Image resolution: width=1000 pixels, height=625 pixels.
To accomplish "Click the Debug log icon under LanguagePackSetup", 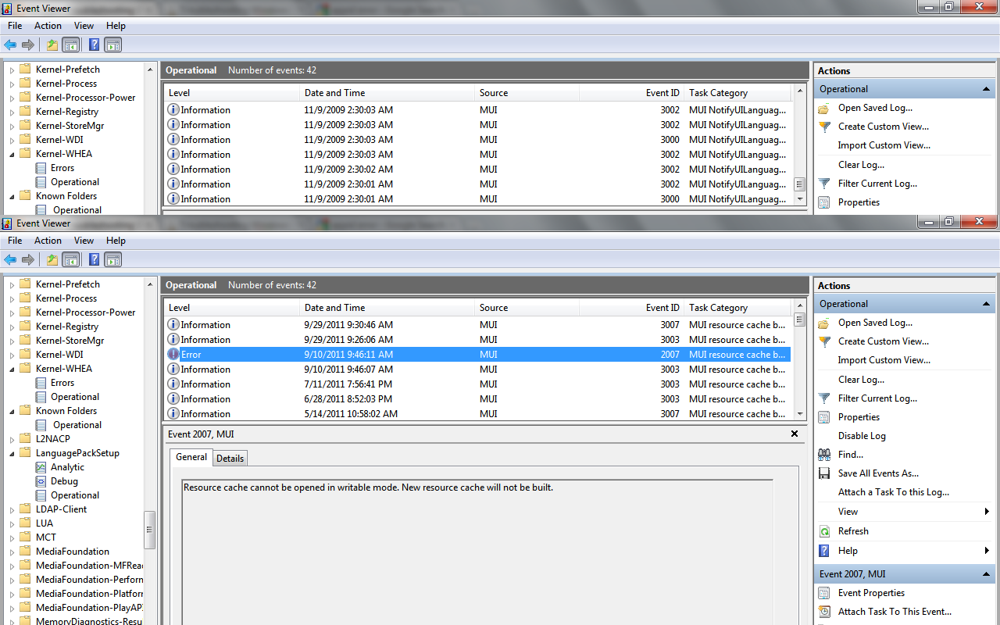I will pyautogui.click(x=41, y=481).
